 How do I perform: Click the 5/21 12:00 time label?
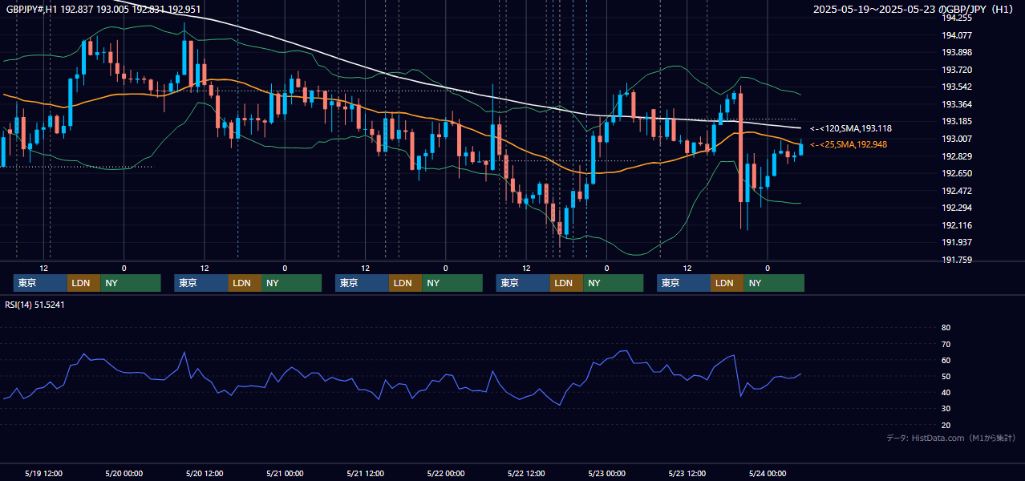pos(365,474)
